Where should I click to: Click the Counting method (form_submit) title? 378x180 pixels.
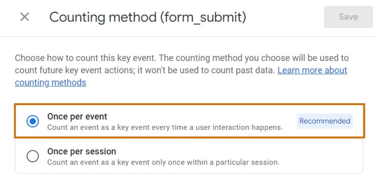click(148, 17)
